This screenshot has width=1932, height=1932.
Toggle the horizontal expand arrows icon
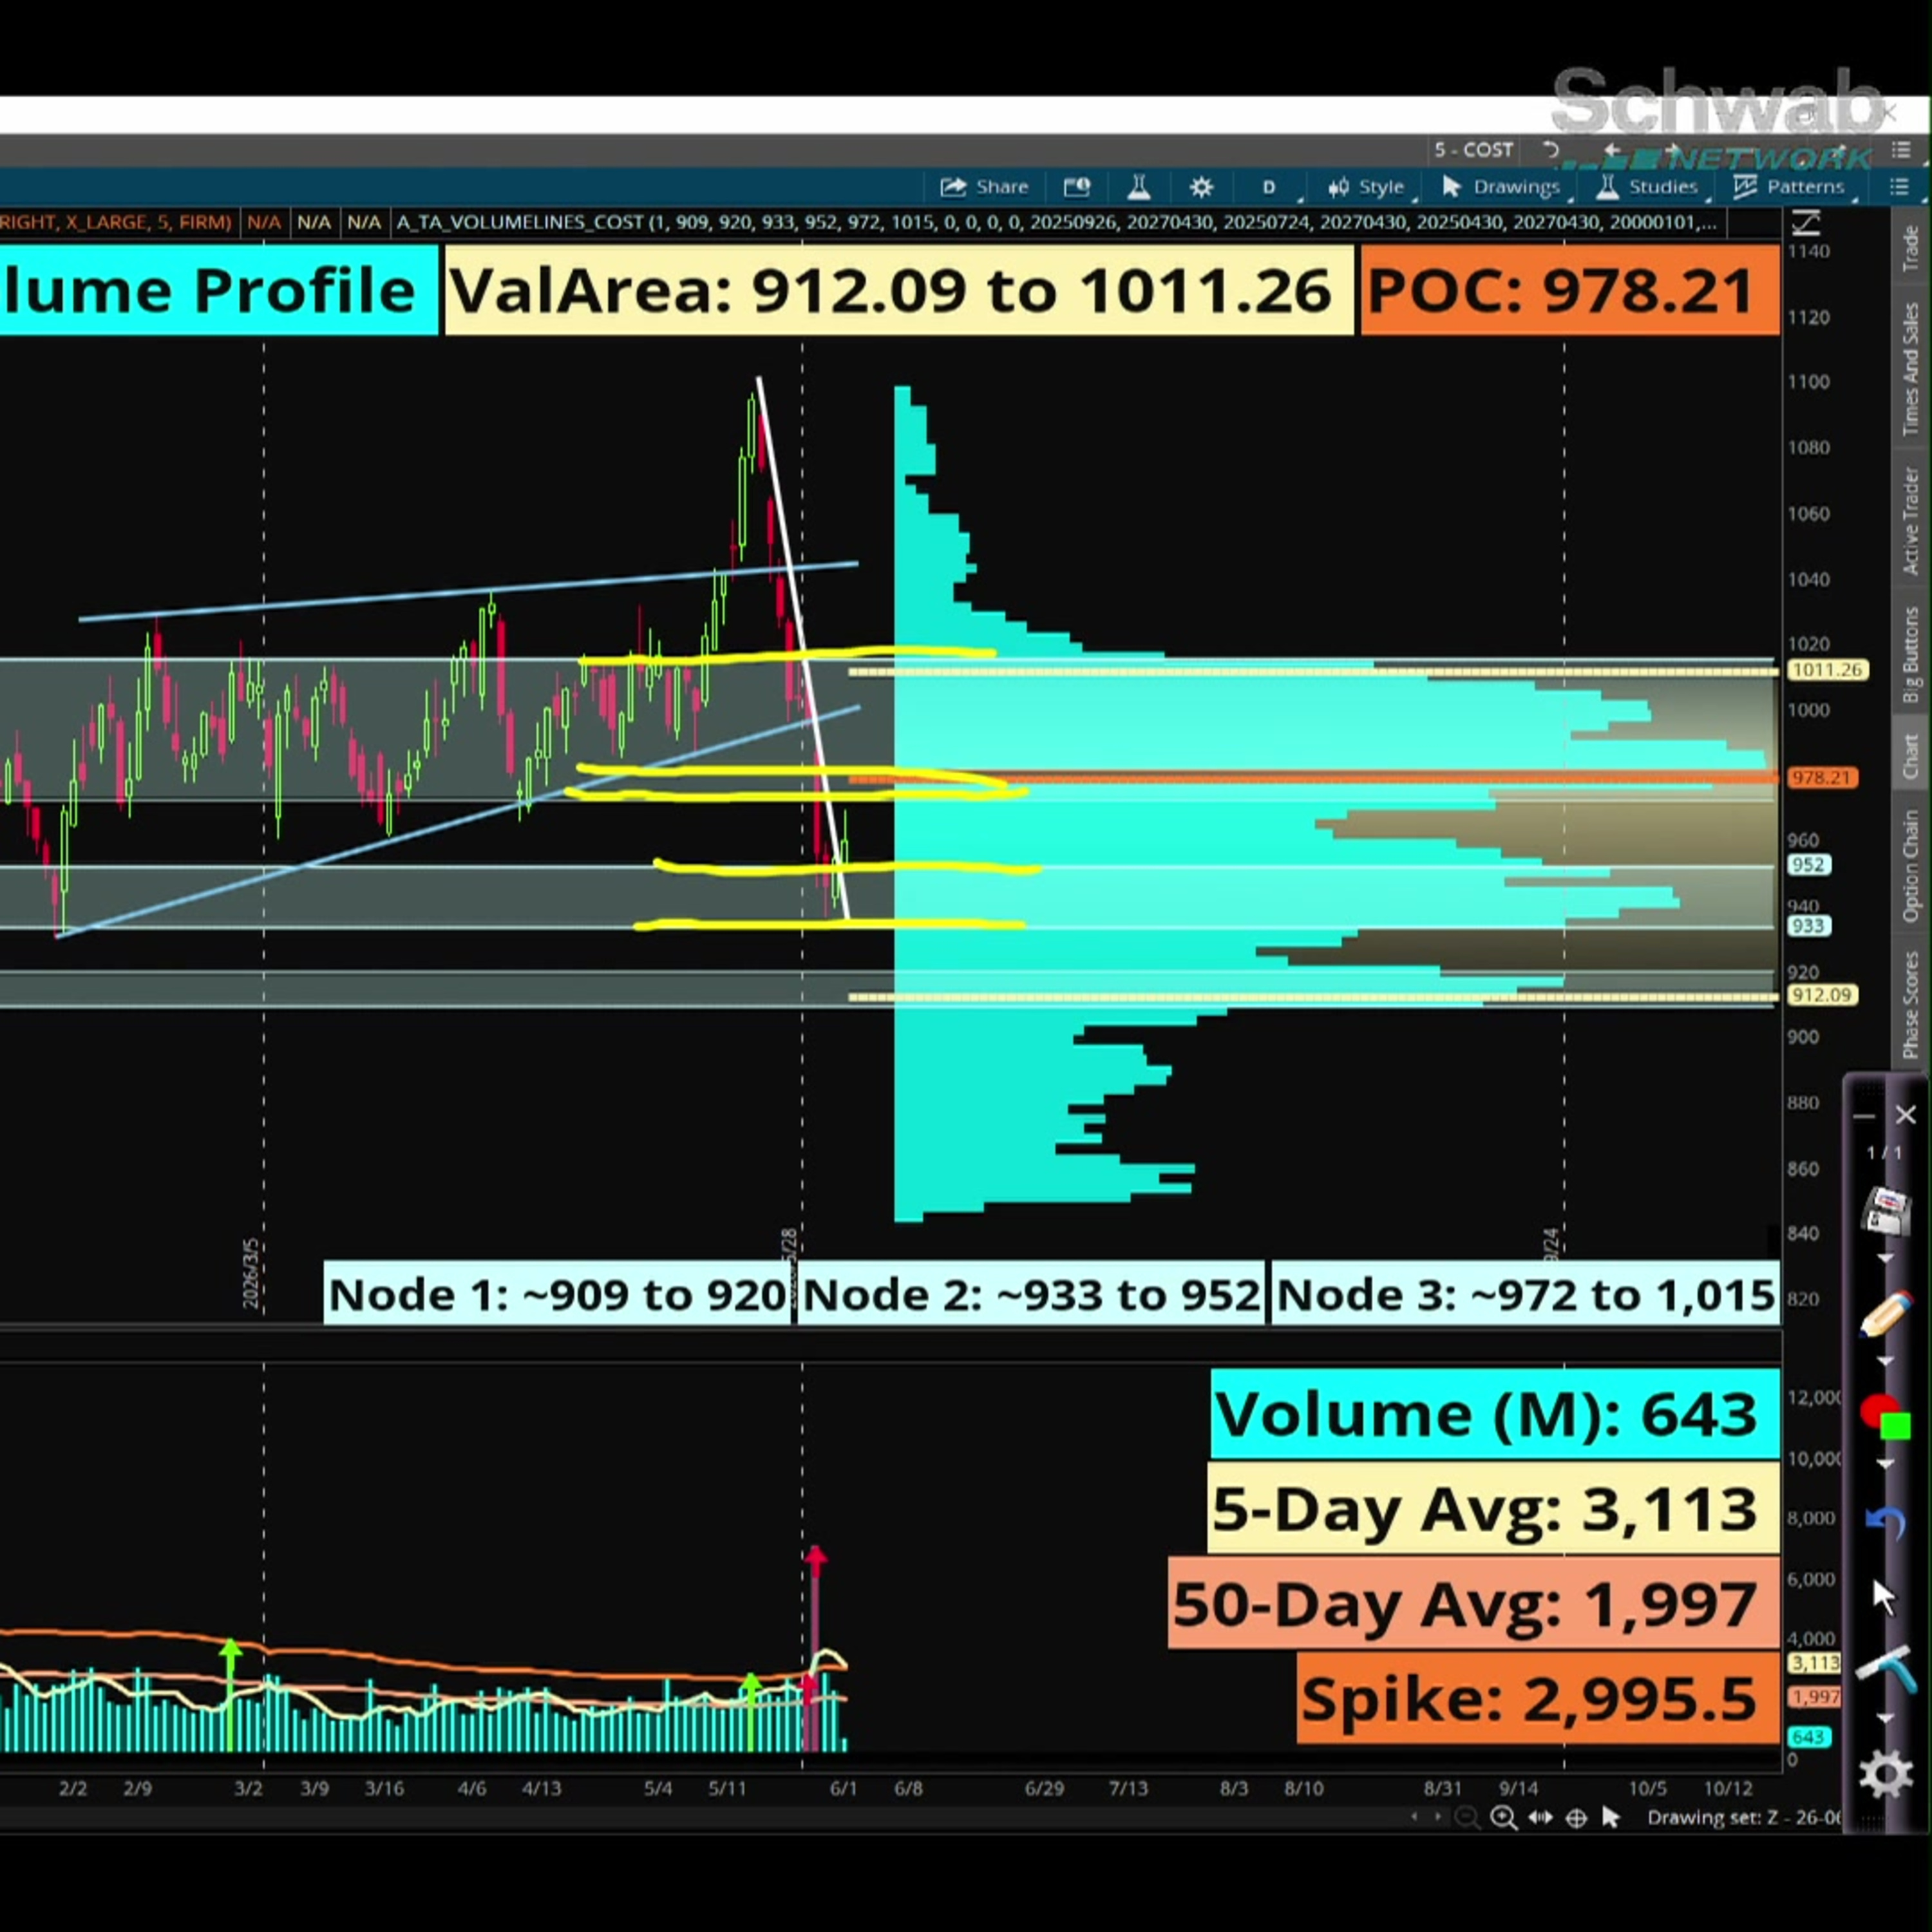[1540, 1818]
